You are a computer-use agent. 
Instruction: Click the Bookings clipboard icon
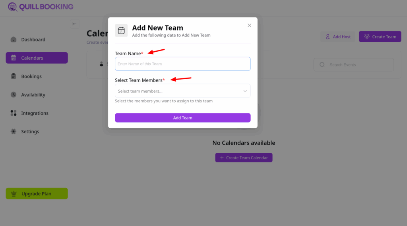pyautogui.click(x=14, y=76)
